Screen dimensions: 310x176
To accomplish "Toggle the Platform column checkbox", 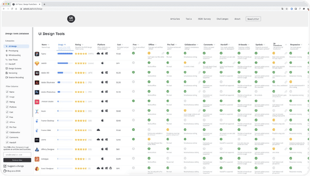I will point(7,107).
